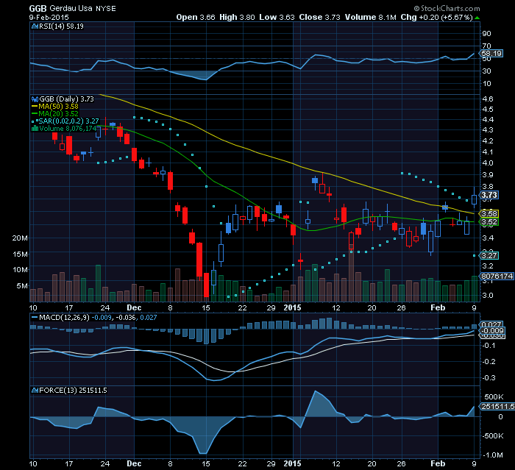Click the 4.6 price scale label
The width and height of the screenshot is (515, 470).
tap(488, 99)
